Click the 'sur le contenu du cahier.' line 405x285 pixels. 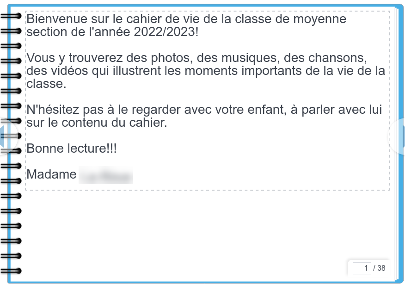pos(96,123)
